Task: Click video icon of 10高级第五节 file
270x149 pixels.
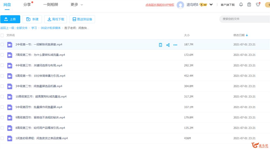Action: coord(10,97)
